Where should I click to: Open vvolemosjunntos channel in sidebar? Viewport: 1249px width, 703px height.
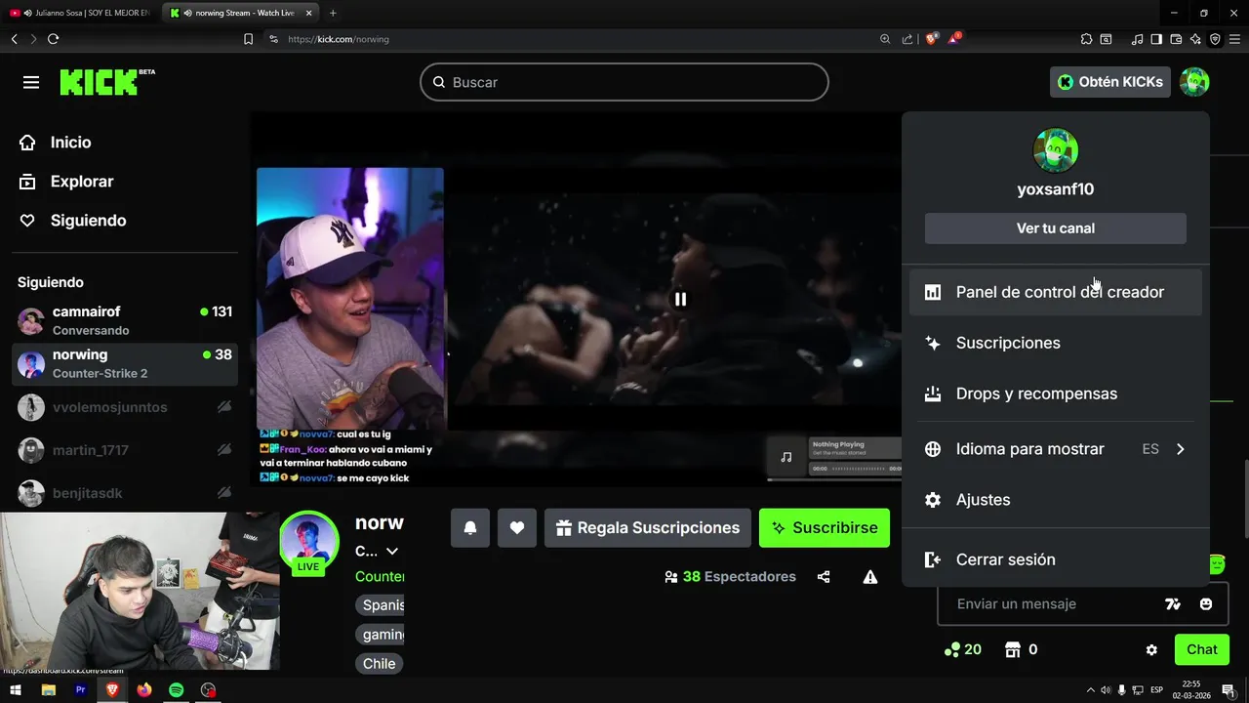coord(125,407)
